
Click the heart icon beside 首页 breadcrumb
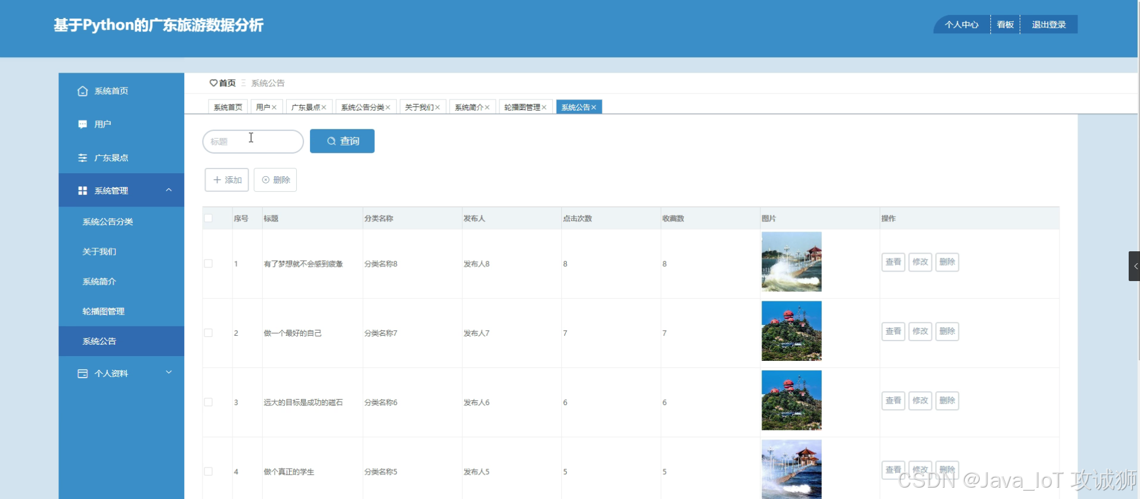pyautogui.click(x=213, y=83)
